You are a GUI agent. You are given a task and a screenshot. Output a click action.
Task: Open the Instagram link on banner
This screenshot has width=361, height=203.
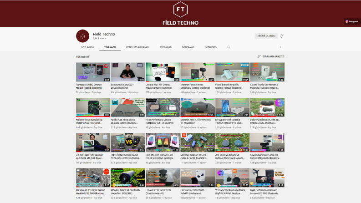[352, 21]
